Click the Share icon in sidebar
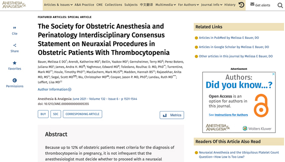Screen dimensions: 285x162 (x=15, y=45)
